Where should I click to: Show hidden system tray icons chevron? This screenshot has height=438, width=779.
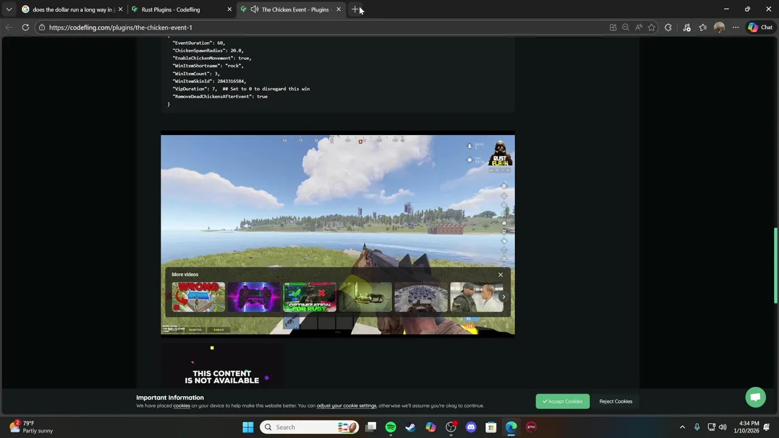(682, 427)
